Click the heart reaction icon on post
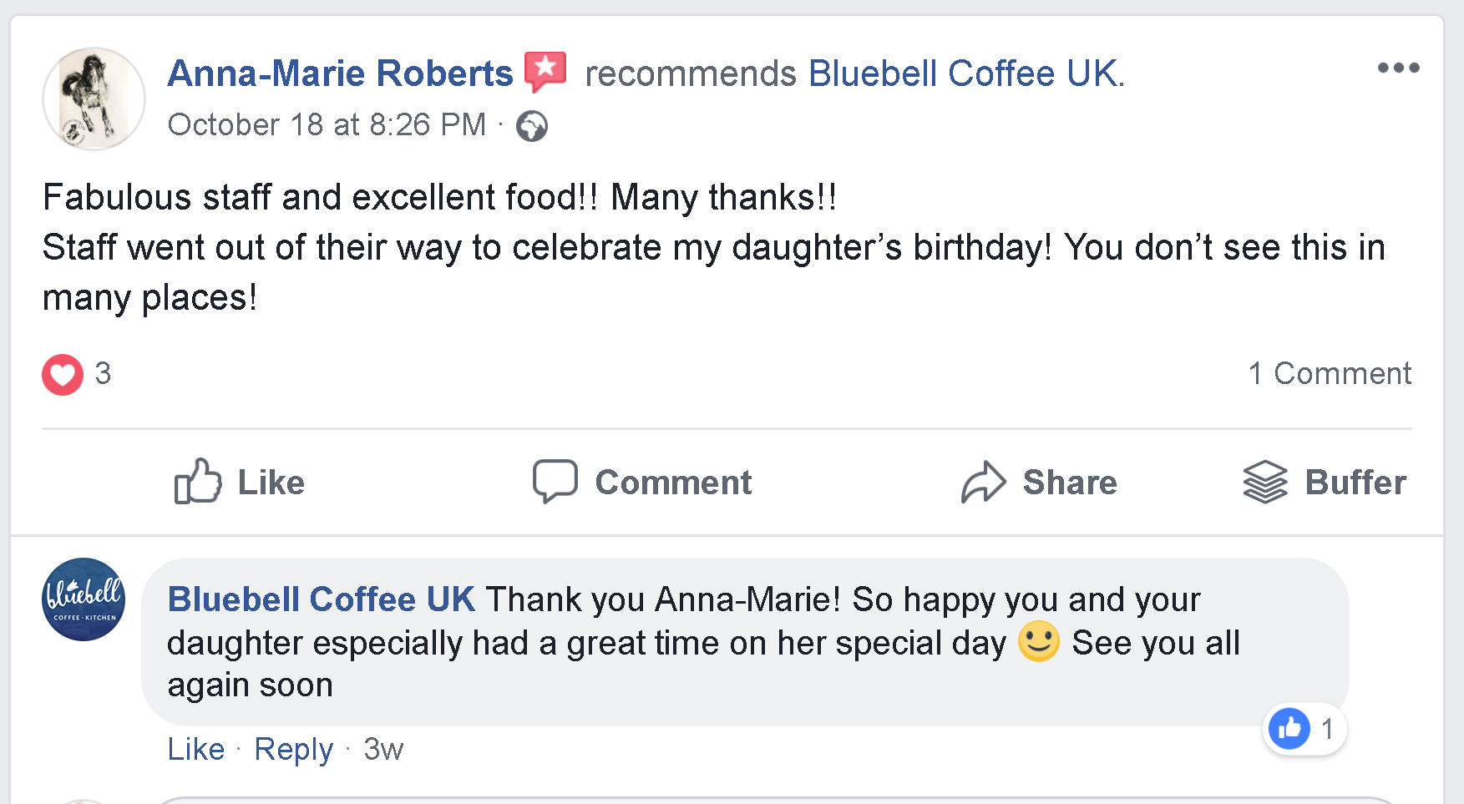 point(63,374)
